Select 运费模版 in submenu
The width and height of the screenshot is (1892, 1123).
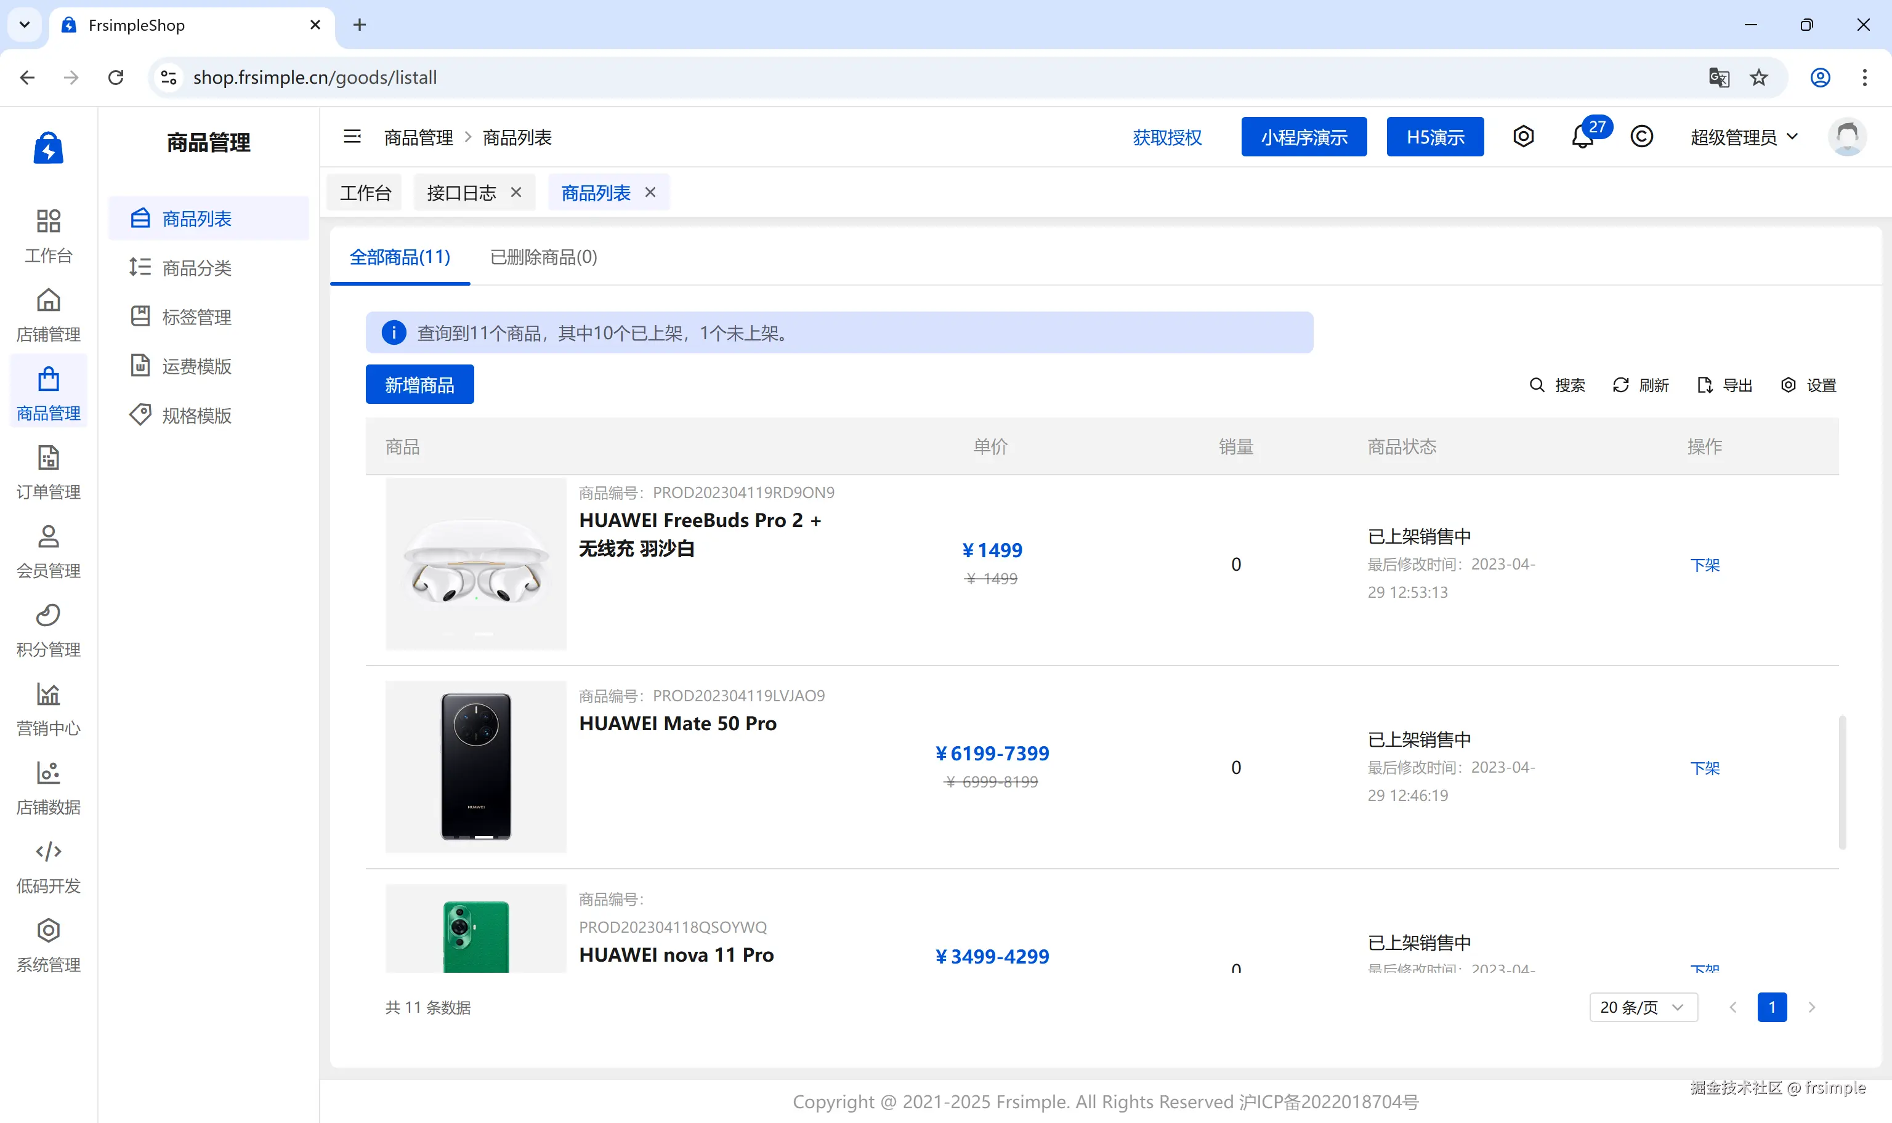point(209,366)
